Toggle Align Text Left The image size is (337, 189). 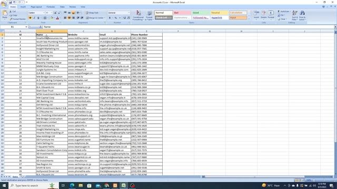tap(65, 18)
